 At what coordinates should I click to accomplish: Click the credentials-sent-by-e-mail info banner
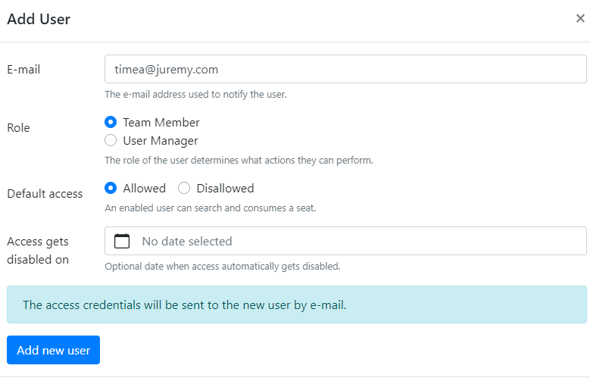tap(296, 305)
